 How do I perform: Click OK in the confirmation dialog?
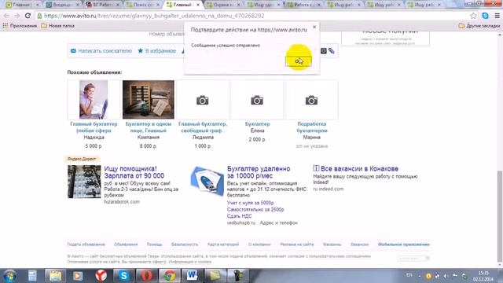(299, 61)
